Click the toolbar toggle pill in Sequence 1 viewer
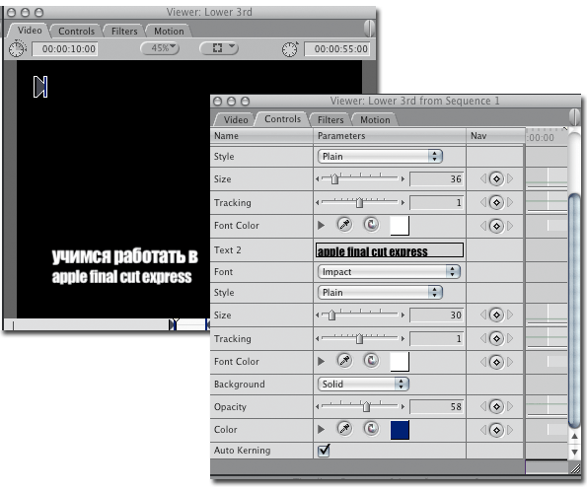The width and height of the screenshot is (587, 491). [574, 117]
